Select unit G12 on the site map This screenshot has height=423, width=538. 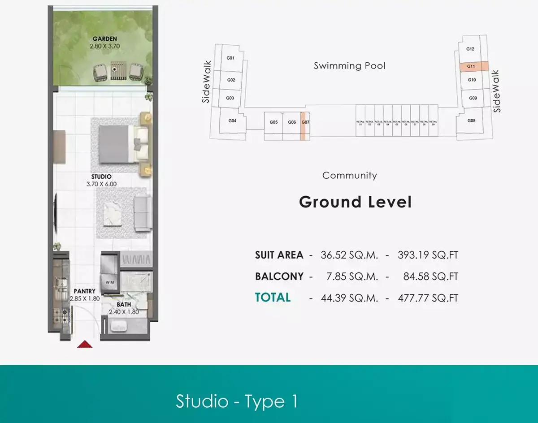point(470,49)
